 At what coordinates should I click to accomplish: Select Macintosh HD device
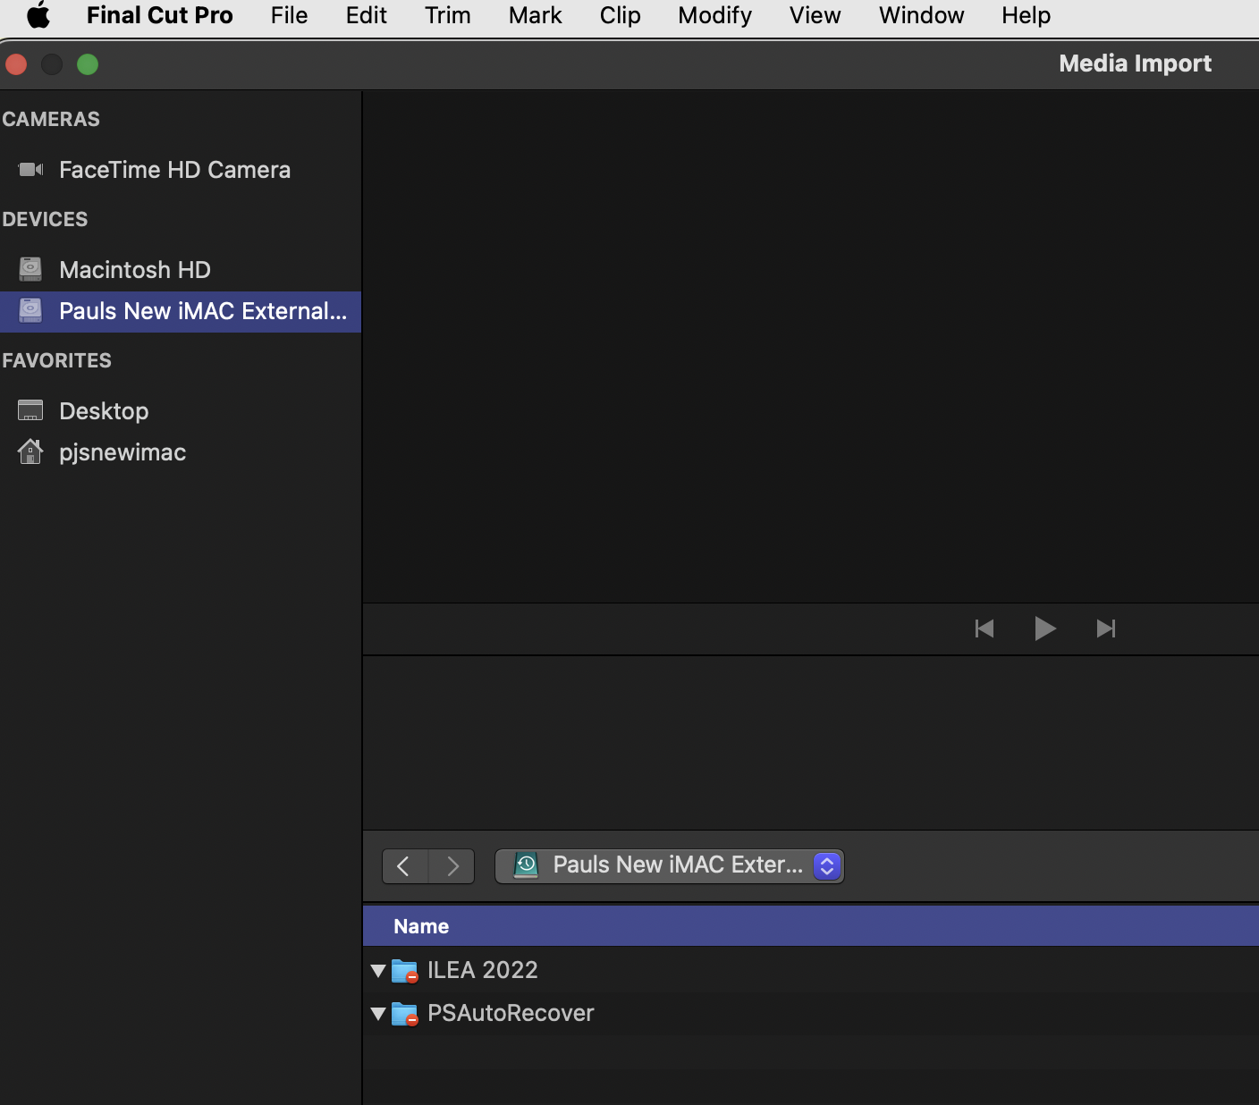181,270
